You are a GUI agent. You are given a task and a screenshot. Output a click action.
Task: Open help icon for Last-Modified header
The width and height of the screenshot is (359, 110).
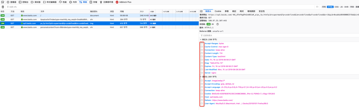coord(202,69)
